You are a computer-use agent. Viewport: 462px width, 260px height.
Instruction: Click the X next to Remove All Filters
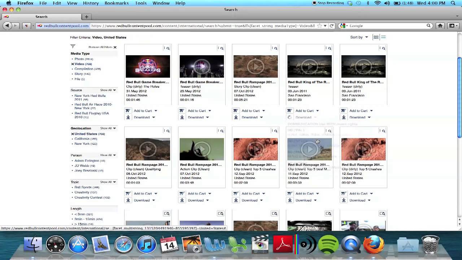[x=115, y=47]
